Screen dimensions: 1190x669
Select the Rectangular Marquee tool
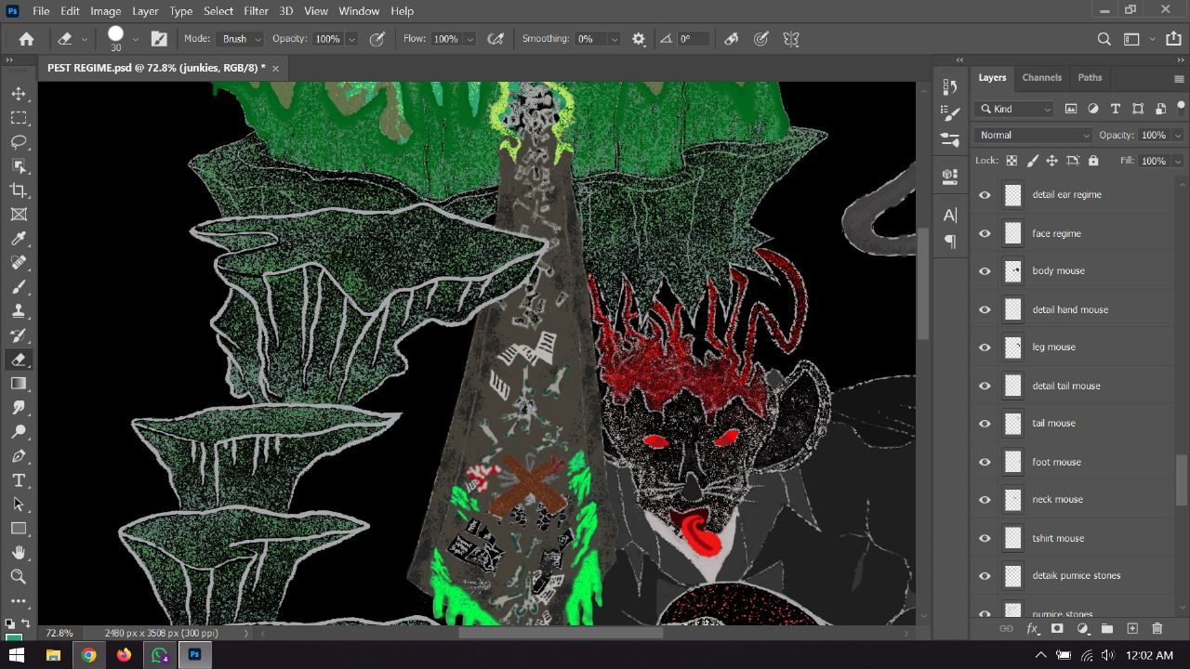[19, 118]
